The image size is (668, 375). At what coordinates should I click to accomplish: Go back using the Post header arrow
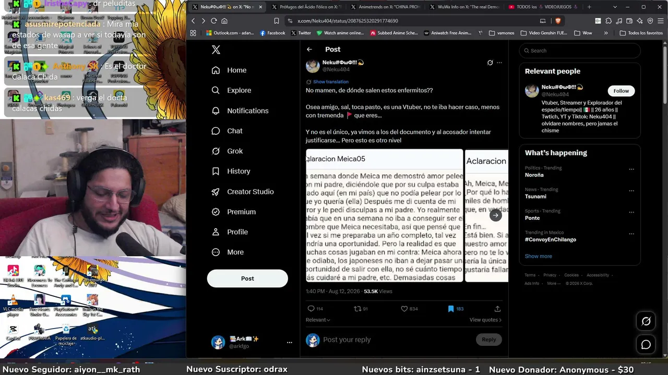coord(309,49)
